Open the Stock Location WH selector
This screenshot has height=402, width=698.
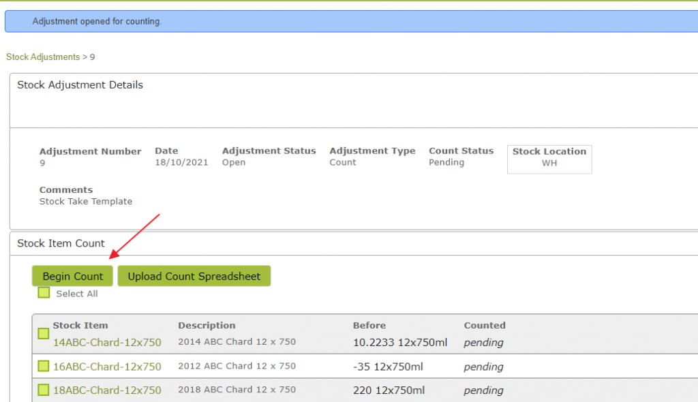pos(549,159)
